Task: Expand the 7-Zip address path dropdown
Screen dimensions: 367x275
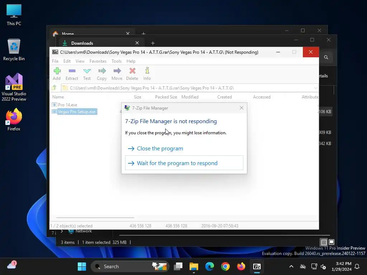Action: coord(316,88)
